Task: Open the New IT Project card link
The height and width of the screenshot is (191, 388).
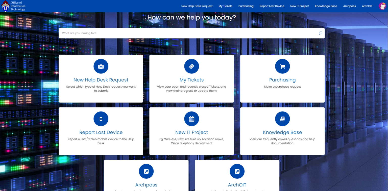Action: [191, 132]
